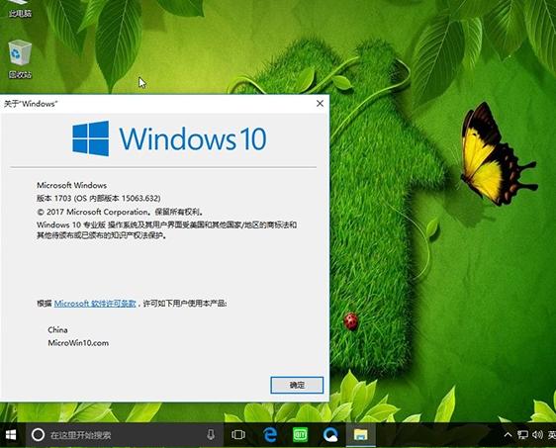
Task: Click in the taskbar search box
Action: (124, 435)
